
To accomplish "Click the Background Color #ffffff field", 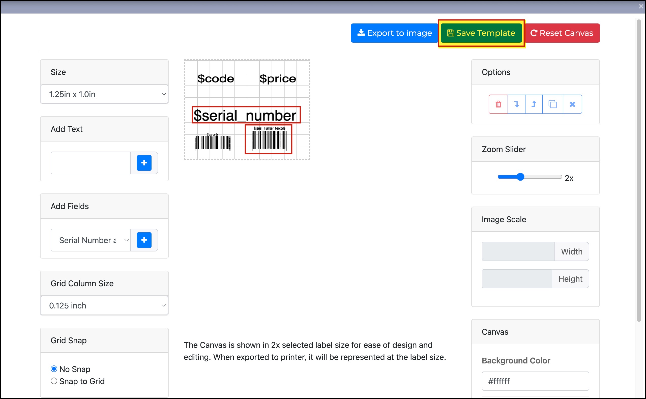I will pyautogui.click(x=535, y=381).
